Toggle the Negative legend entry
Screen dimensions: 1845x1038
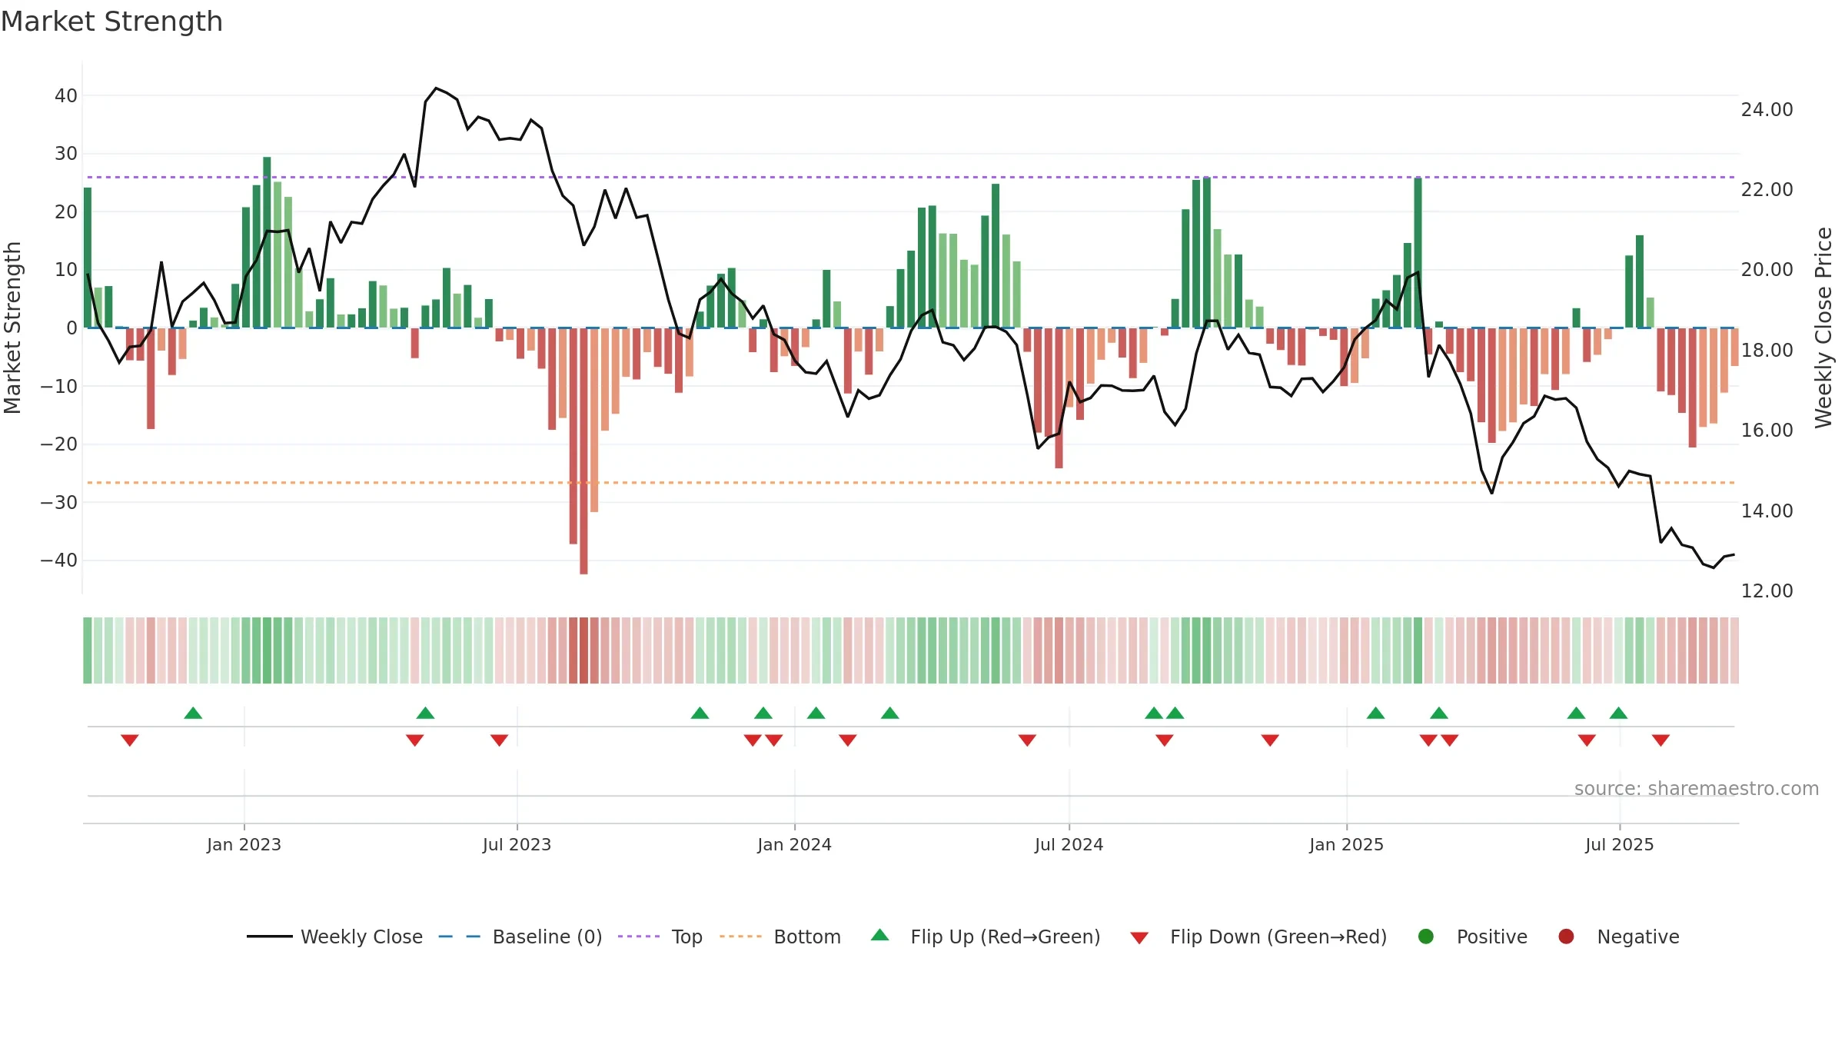(1619, 937)
